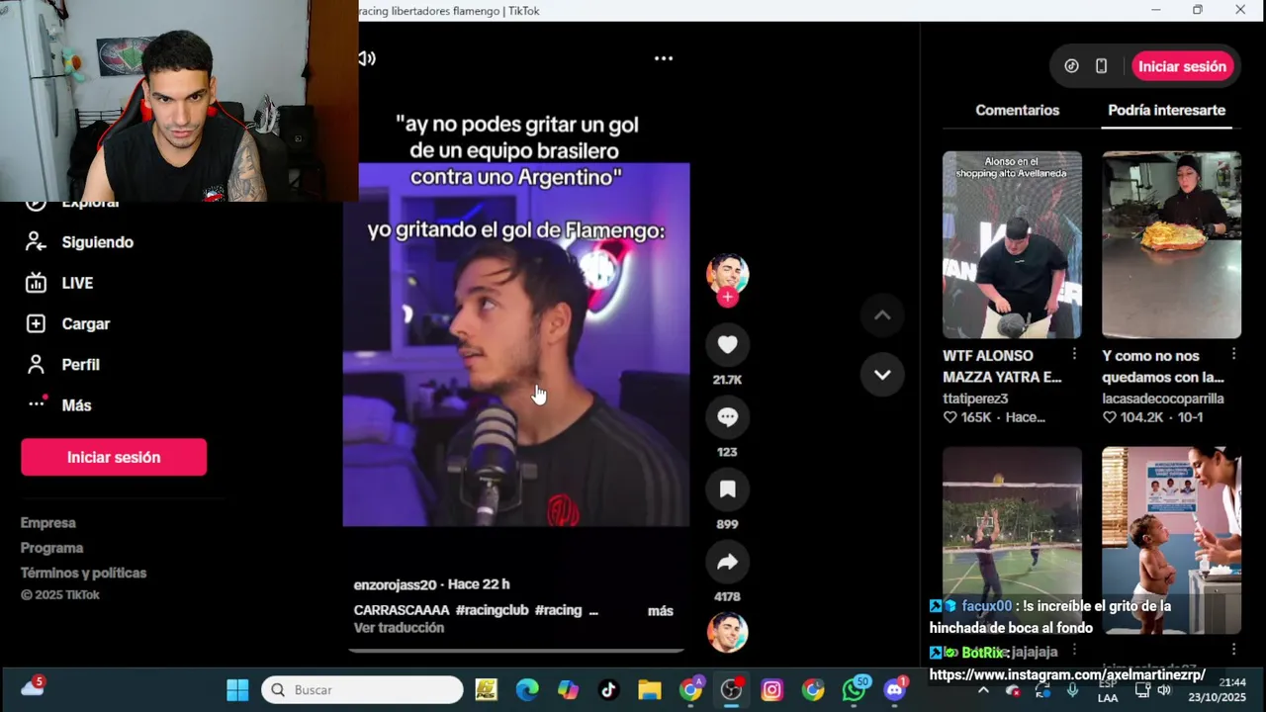This screenshot has width=1266, height=712.
Task: Switch to the Podría interesarte tab
Action: click(1166, 110)
